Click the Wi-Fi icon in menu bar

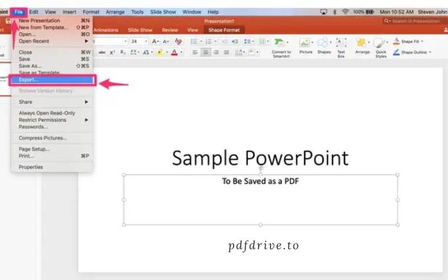tap(345, 12)
